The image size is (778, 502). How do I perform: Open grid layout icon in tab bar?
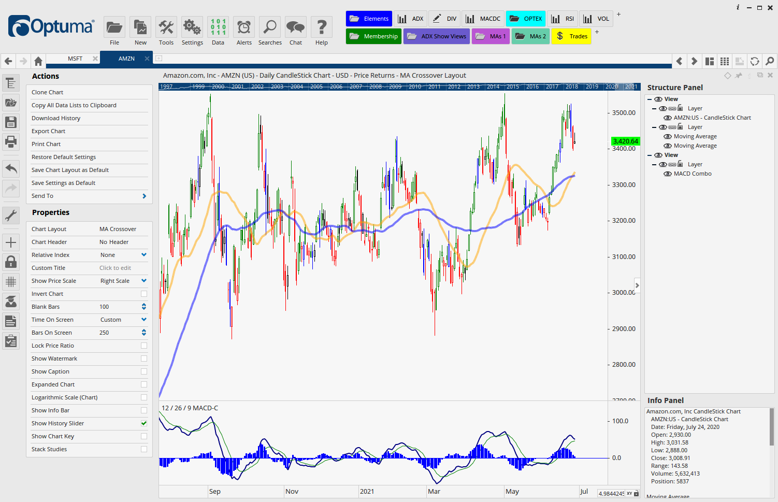coord(725,61)
